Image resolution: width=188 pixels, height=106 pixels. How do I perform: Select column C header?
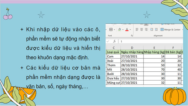(x=114, y=48)
